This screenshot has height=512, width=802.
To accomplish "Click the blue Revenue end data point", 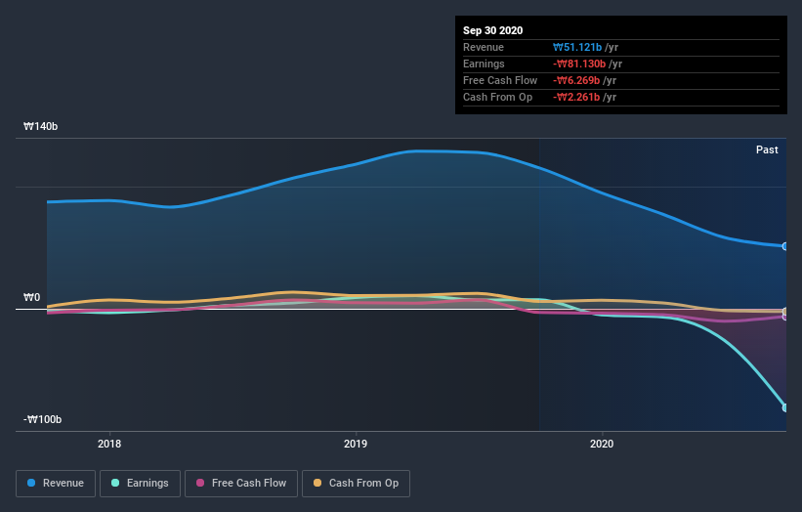I will coord(785,246).
